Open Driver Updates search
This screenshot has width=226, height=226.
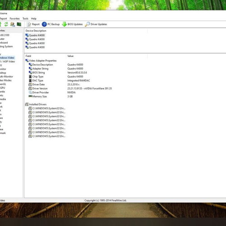(96, 24)
